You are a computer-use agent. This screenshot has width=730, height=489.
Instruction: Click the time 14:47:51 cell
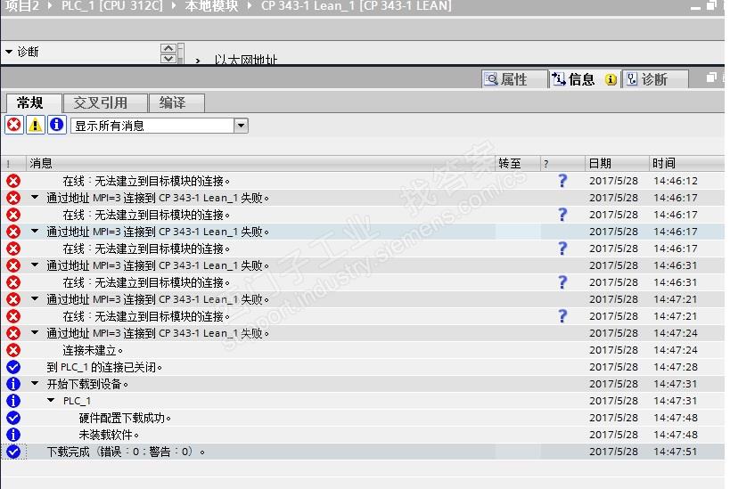click(x=675, y=452)
